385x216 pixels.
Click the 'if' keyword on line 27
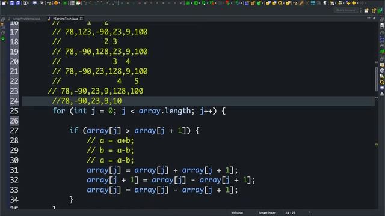coord(74,131)
